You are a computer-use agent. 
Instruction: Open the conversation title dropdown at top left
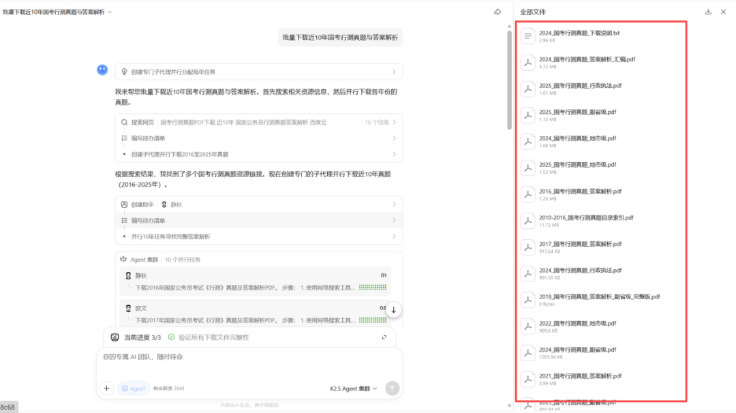pyautogui.click(x=109, y=12)
